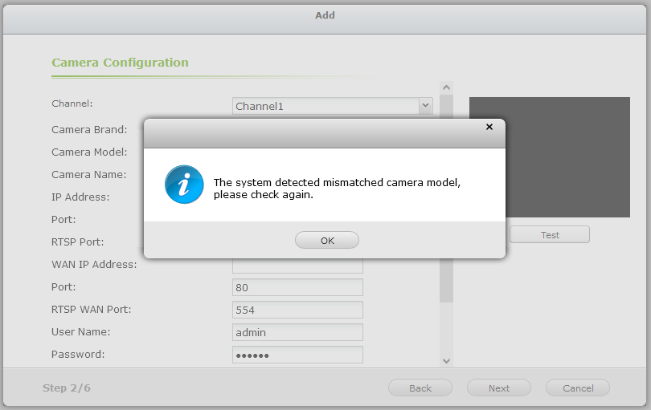Viewport: 651px width, 410px height.
Task: Click the 'Add' window title
Action: pyautogui.click(x=325, y=15)
